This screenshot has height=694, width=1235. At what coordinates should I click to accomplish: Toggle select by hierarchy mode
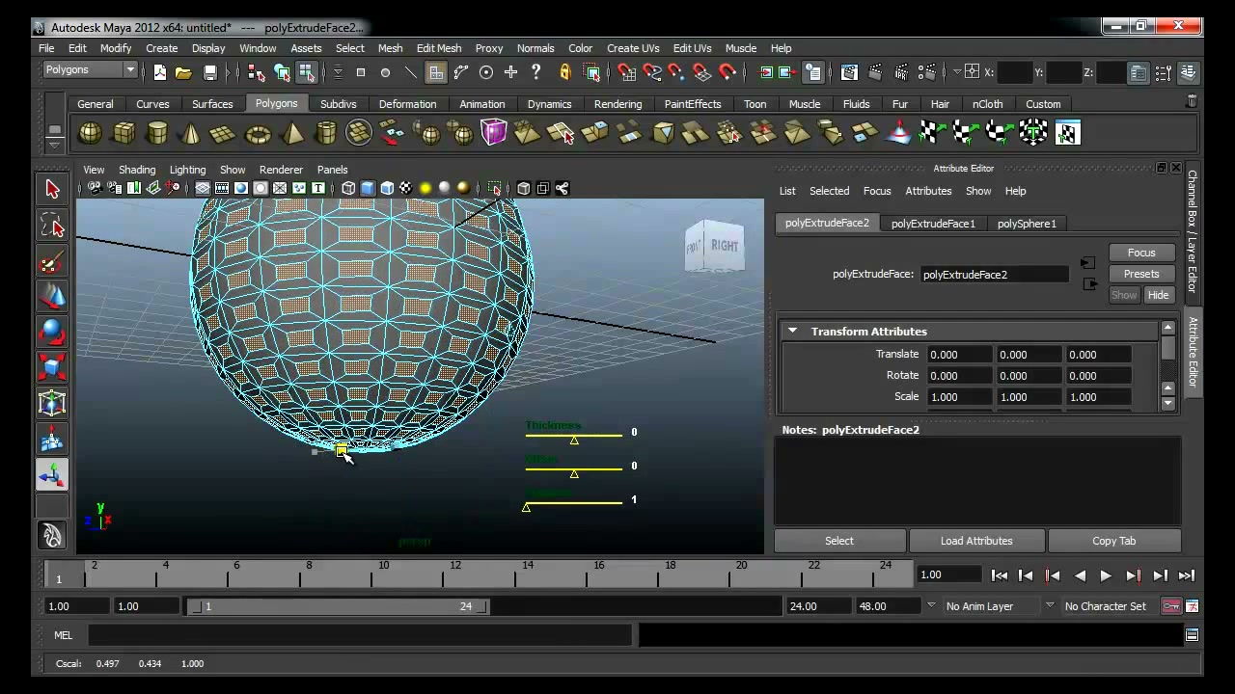[x=256, y=72]
